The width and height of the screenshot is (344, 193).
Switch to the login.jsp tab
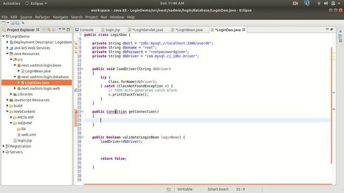click(x=111, y=30)
